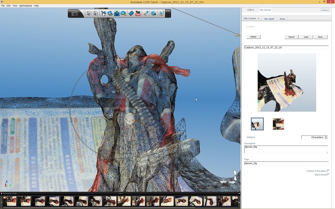Open the Help menu
The width and height of the screenshot is (335, 209).
[36, 6]
